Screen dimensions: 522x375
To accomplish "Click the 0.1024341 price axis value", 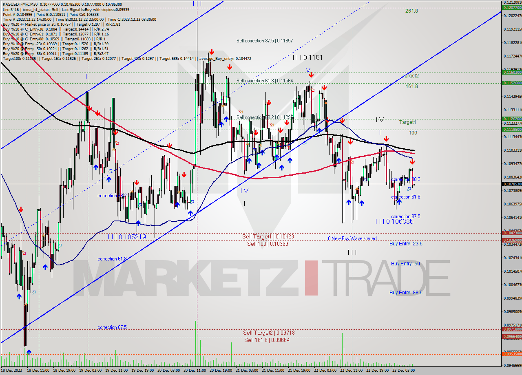I will point(512,258).
